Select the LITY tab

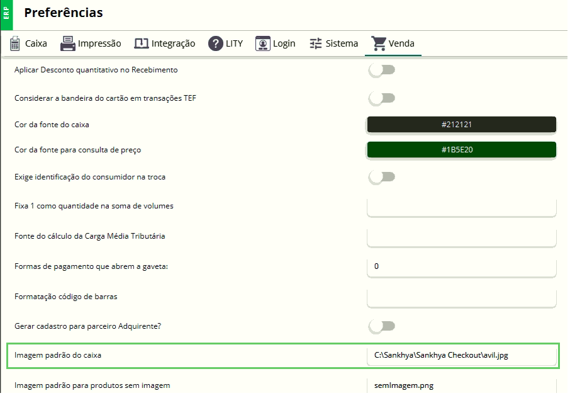coord(225,43)
